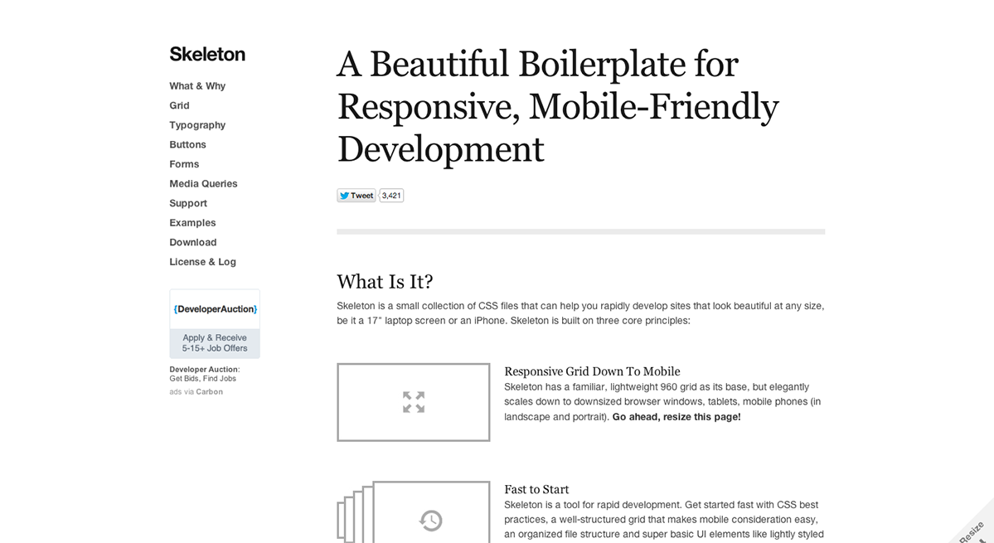Open the Forms nav item

(x=184, y=164)
